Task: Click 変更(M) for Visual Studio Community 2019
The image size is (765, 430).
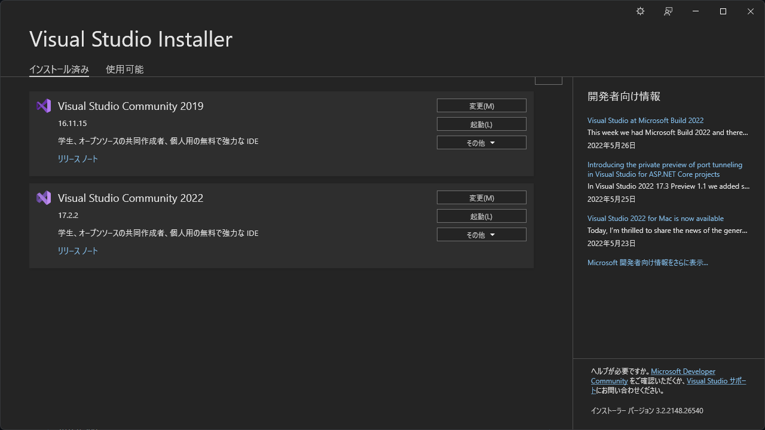Action: coord(481,105)
